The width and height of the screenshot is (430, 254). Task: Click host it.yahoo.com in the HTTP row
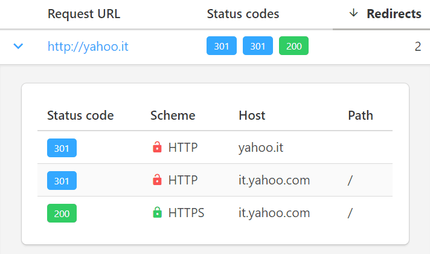click(x=274, y=180)
